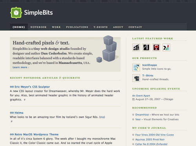
Task: Open the Home navigation tab
Action: [x=19, y=27]
